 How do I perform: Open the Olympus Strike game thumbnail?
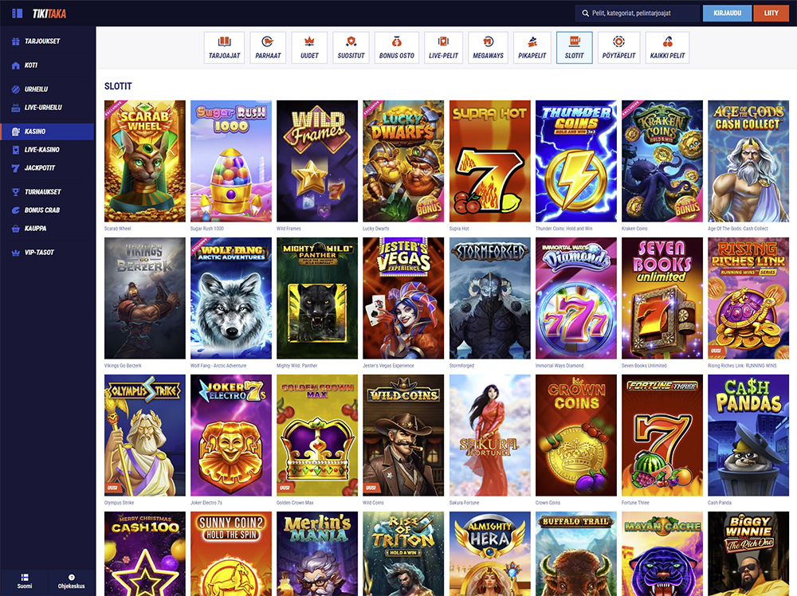[145, 435]
